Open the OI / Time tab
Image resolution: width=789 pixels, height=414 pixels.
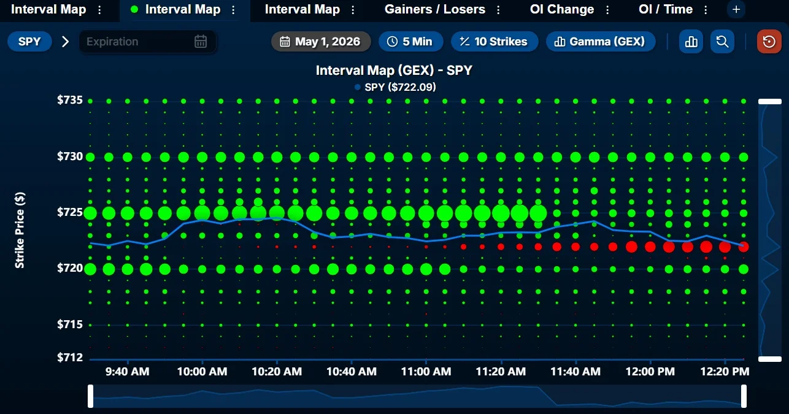coord(665,10)
